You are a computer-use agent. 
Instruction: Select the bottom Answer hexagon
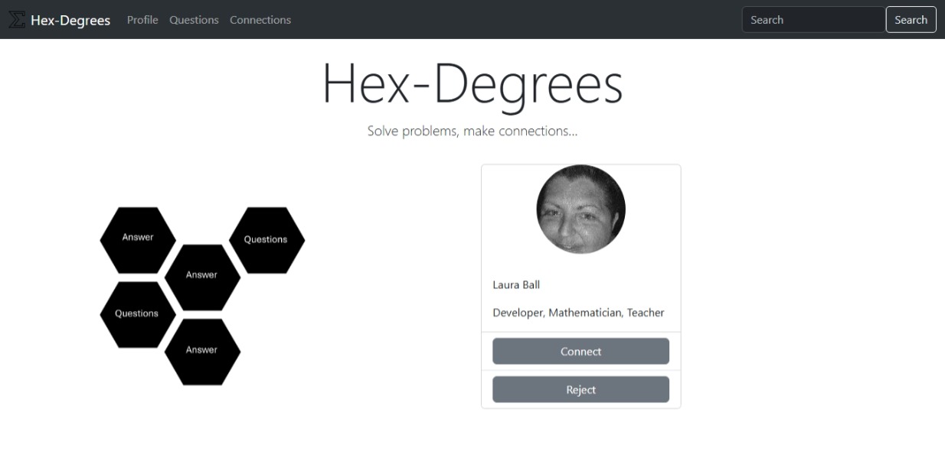click(203, 349)
